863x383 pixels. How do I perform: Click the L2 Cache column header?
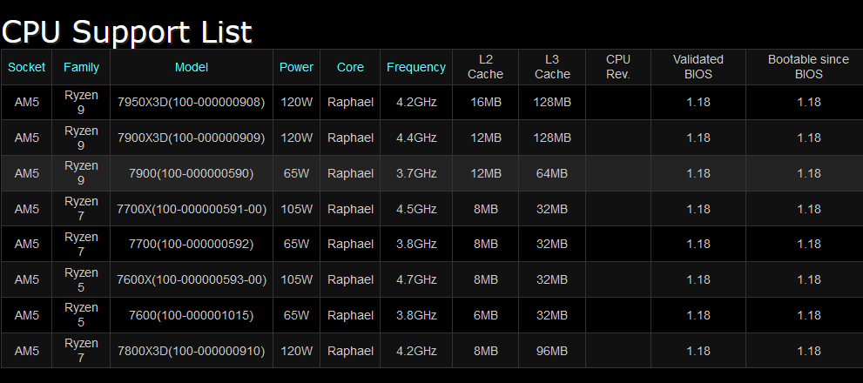point(485,67)
